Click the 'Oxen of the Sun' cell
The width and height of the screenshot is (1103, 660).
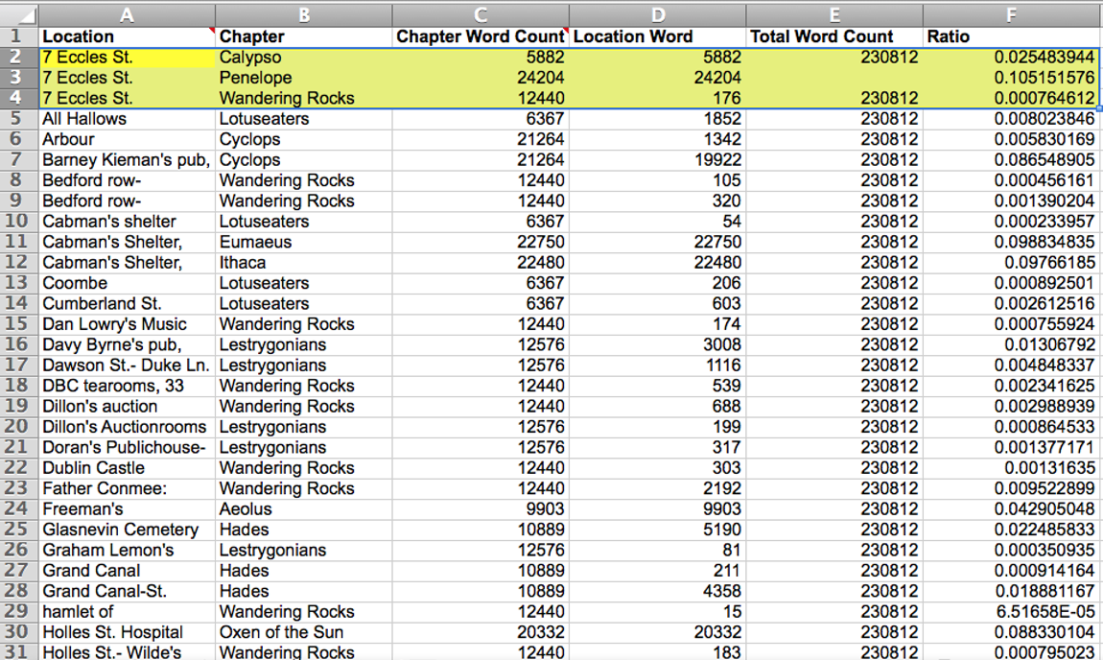point(303,632)
